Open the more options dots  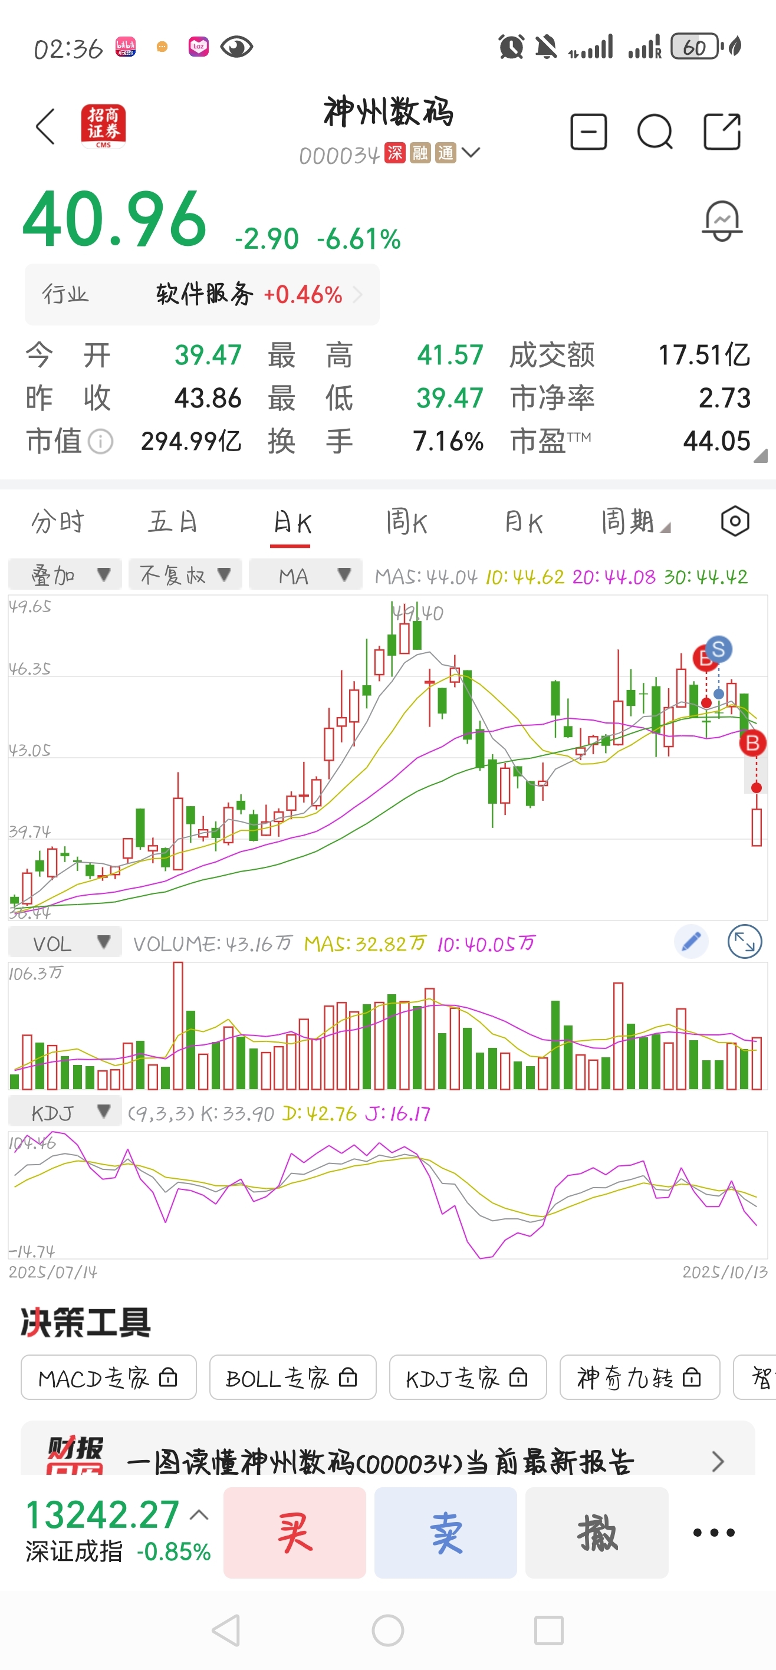(713, 1533)
